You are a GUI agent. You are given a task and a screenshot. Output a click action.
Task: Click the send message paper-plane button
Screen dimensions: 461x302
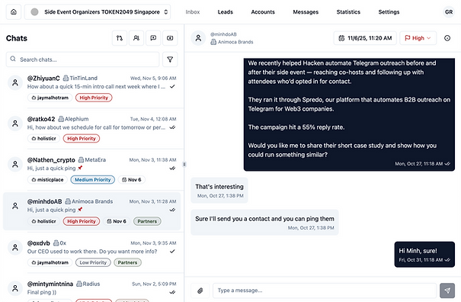point(447,291)
